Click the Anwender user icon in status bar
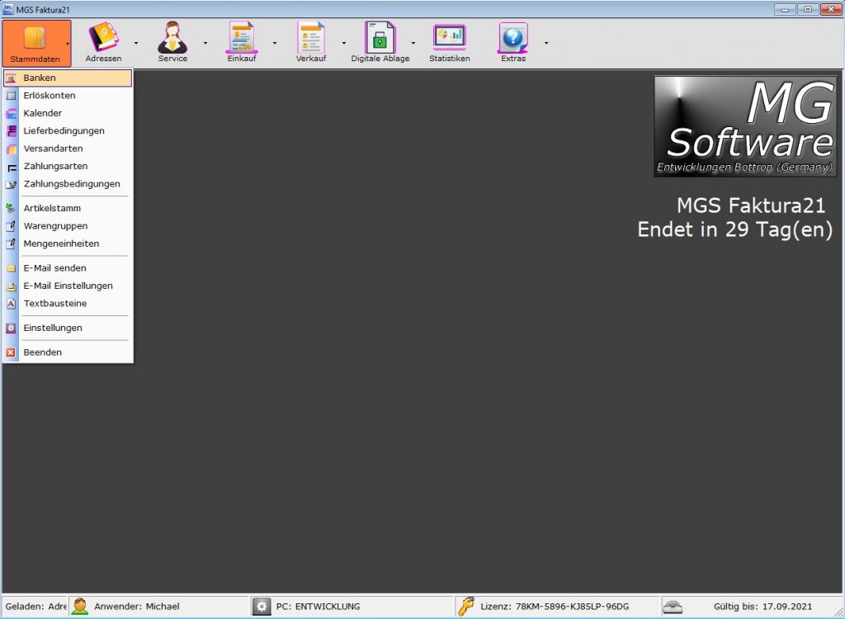This screenshot has height=619, width=845. [x=80, y=606]
